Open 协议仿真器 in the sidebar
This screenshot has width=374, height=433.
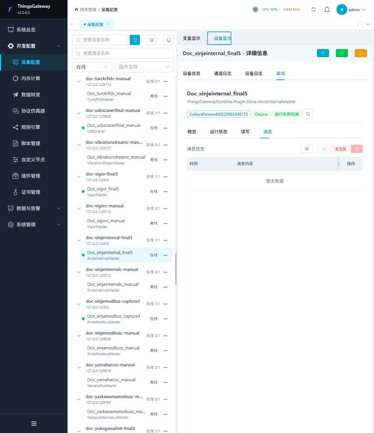coord(34,111)
